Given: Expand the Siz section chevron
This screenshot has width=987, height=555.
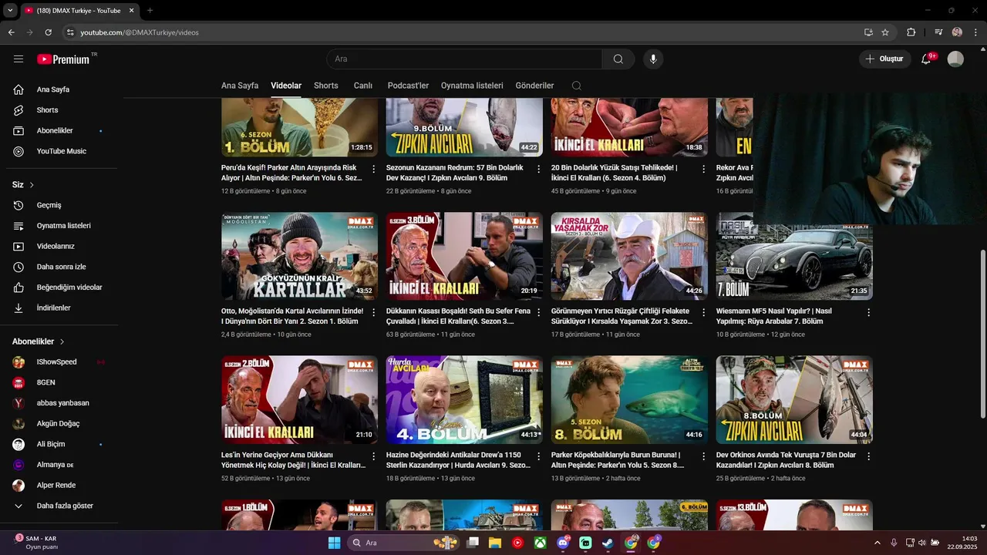Looking at the screenshot, I should point(32,185).
